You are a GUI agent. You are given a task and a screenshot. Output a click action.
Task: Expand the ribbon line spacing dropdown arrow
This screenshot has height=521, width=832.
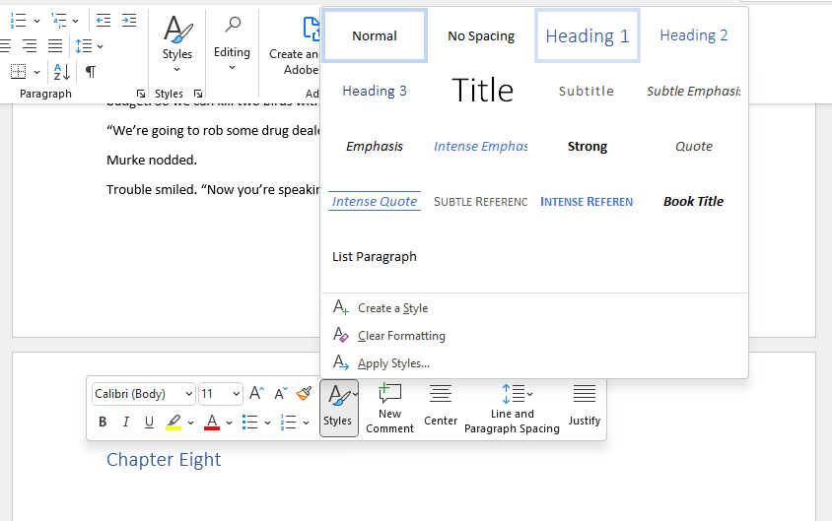(100, 46)
